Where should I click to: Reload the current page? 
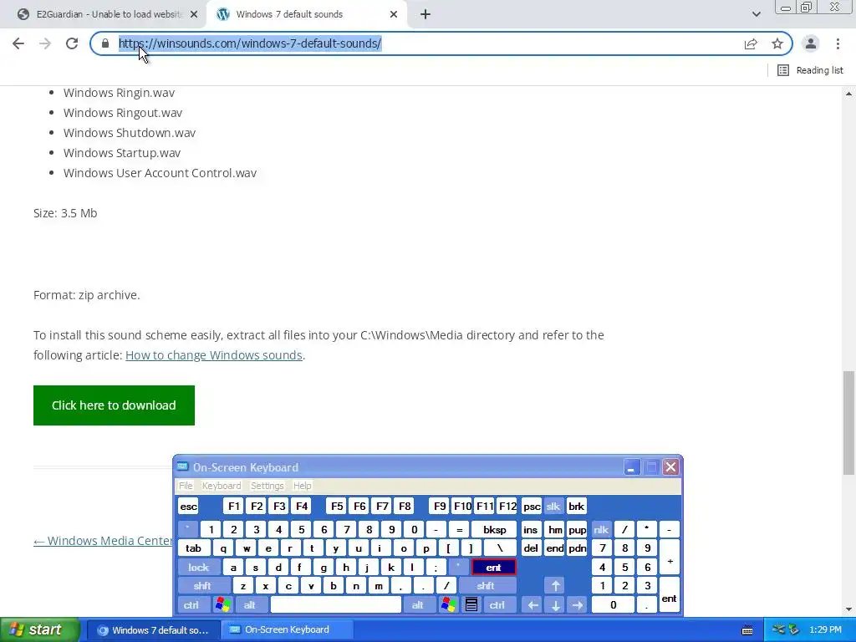pos(72,43)
